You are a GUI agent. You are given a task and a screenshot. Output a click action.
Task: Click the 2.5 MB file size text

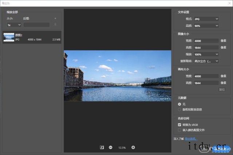(x=56, y=39)
